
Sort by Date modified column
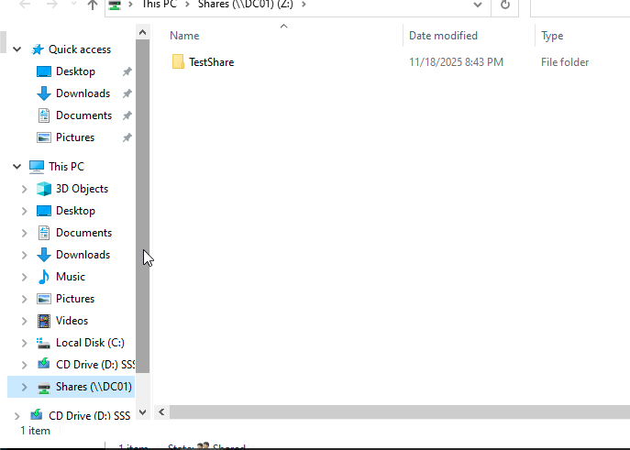pos(443,36)
